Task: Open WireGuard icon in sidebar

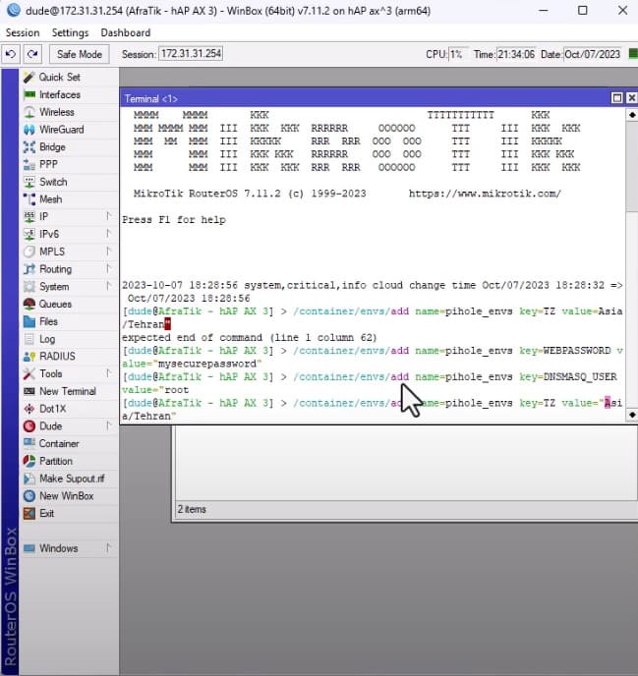Action: click(x=29, y=130)
